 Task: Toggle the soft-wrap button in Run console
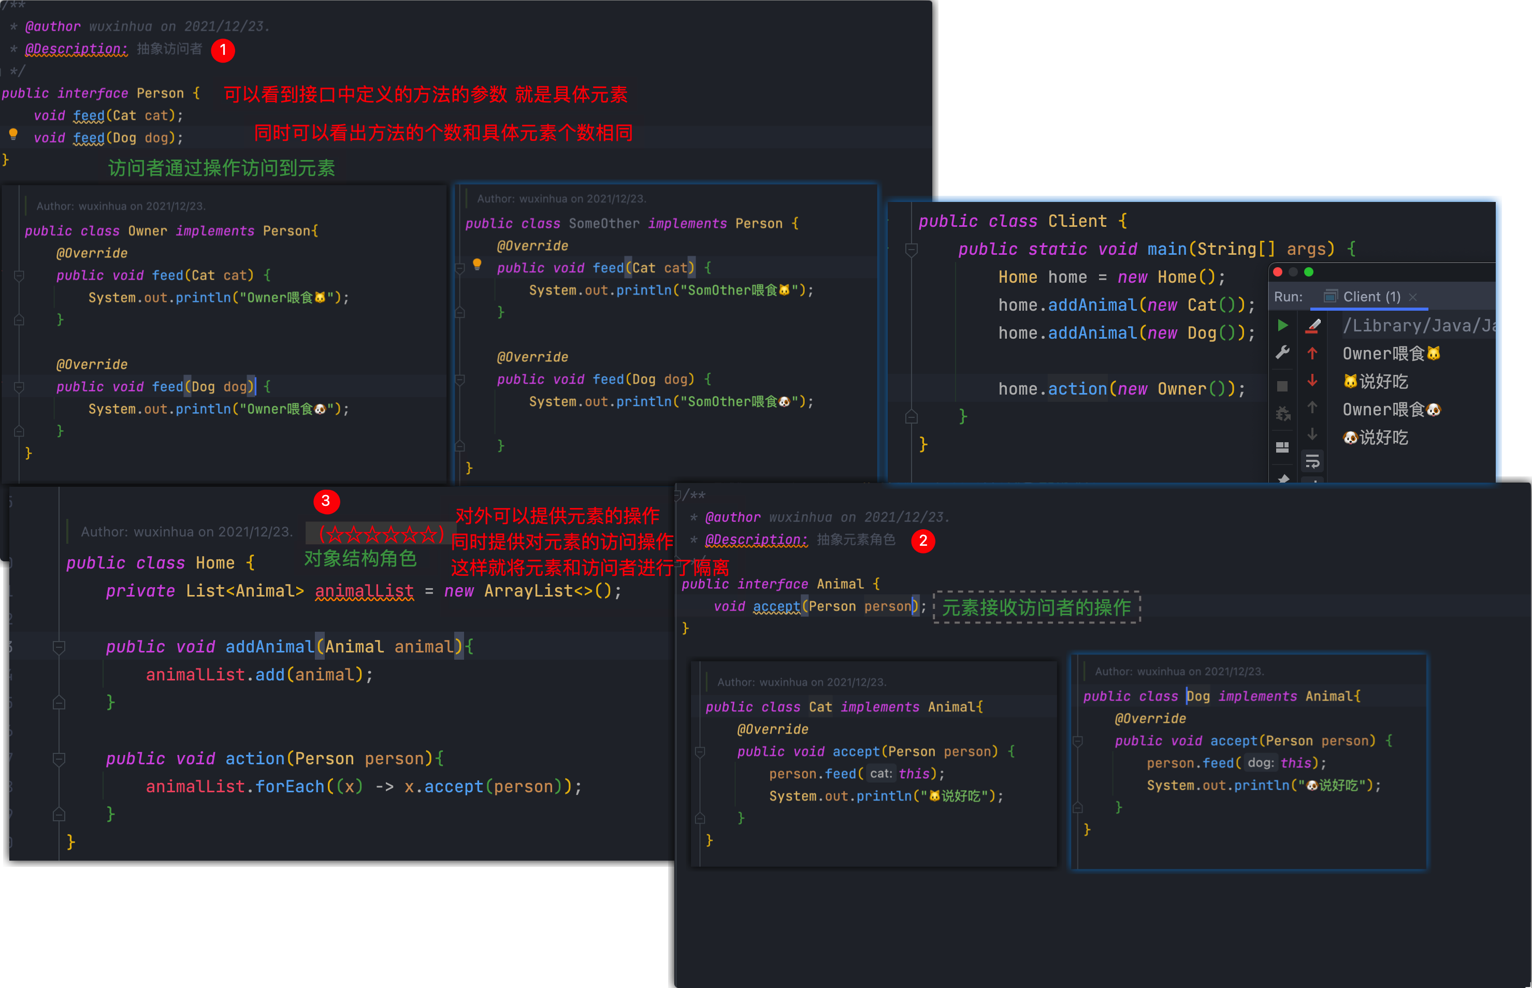pos(1312,461)
